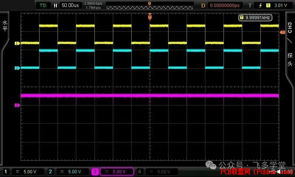295x177 pixels.
Task: Open the CH3 side menu tab
Action: [x=290, y=27]
